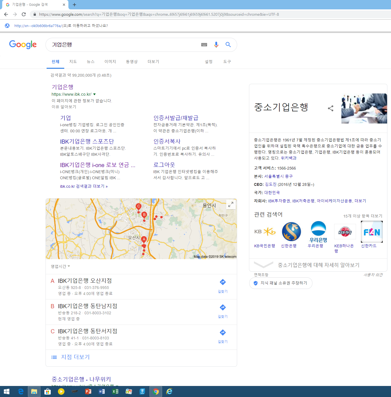
Task: Expand 중소기업은행에 대해 자세히 알아보기
Action: pos(318,265)
